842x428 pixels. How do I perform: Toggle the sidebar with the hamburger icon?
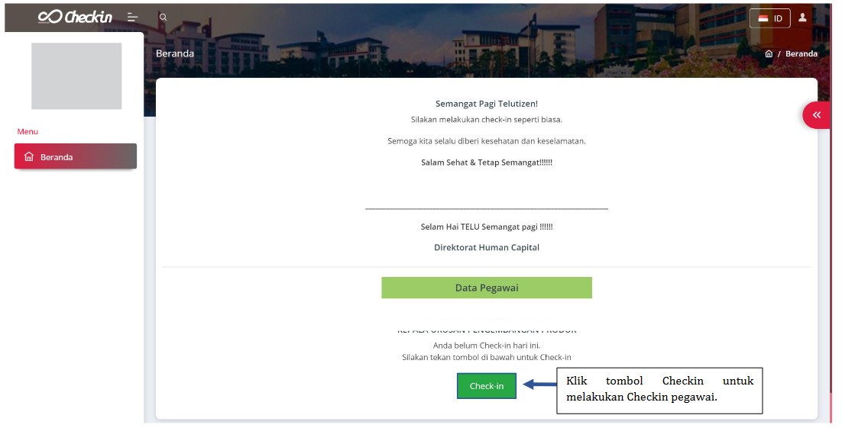coord(132,17)
